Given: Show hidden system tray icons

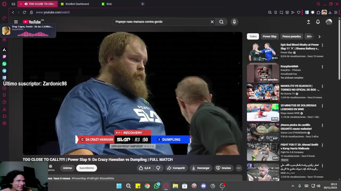Looking at the screenshot, I should pos(293,186).
